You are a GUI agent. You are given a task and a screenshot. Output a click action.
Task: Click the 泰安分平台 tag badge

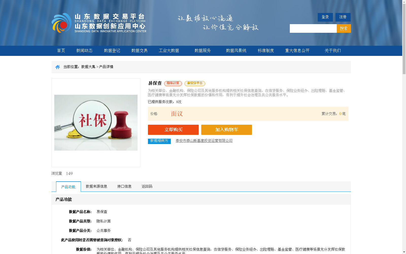tap(195, 83)
